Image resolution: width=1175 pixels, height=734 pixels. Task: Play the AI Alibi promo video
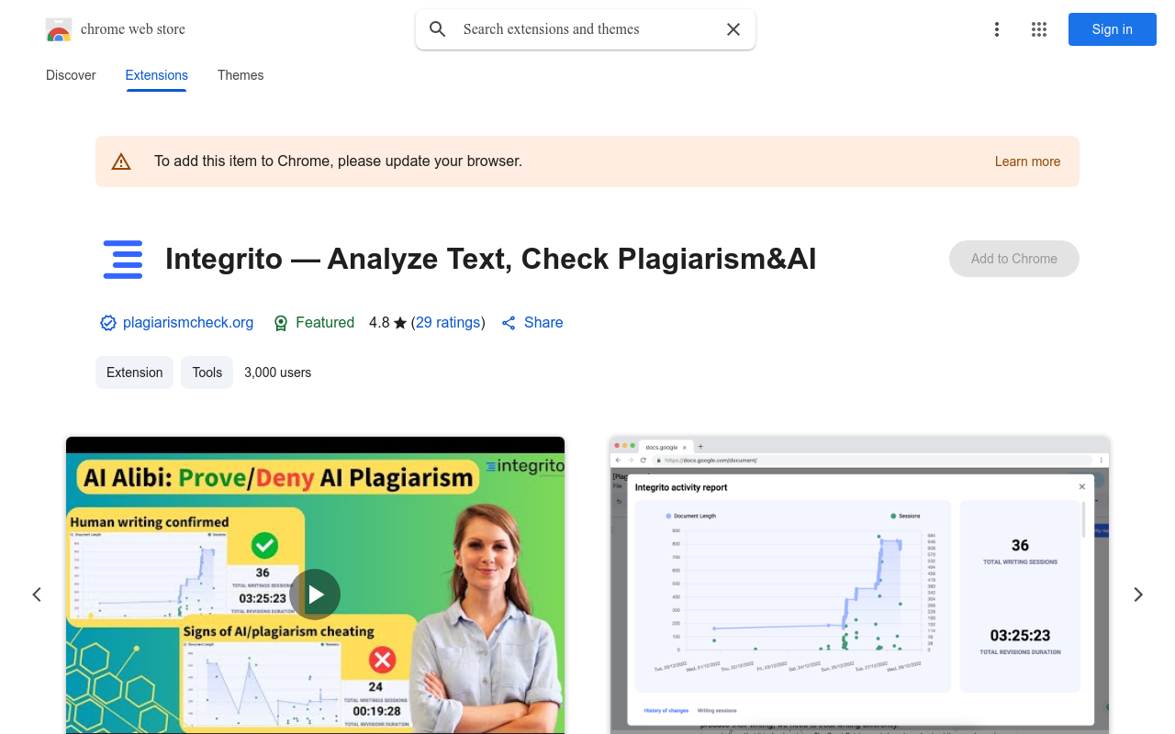[x=315, y=595]
